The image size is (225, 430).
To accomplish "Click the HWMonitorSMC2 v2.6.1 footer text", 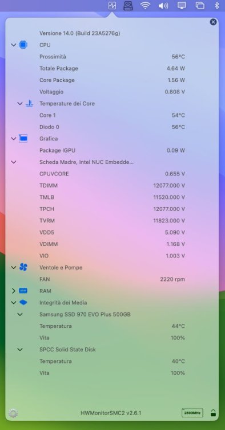I will [x=111, y=413].
